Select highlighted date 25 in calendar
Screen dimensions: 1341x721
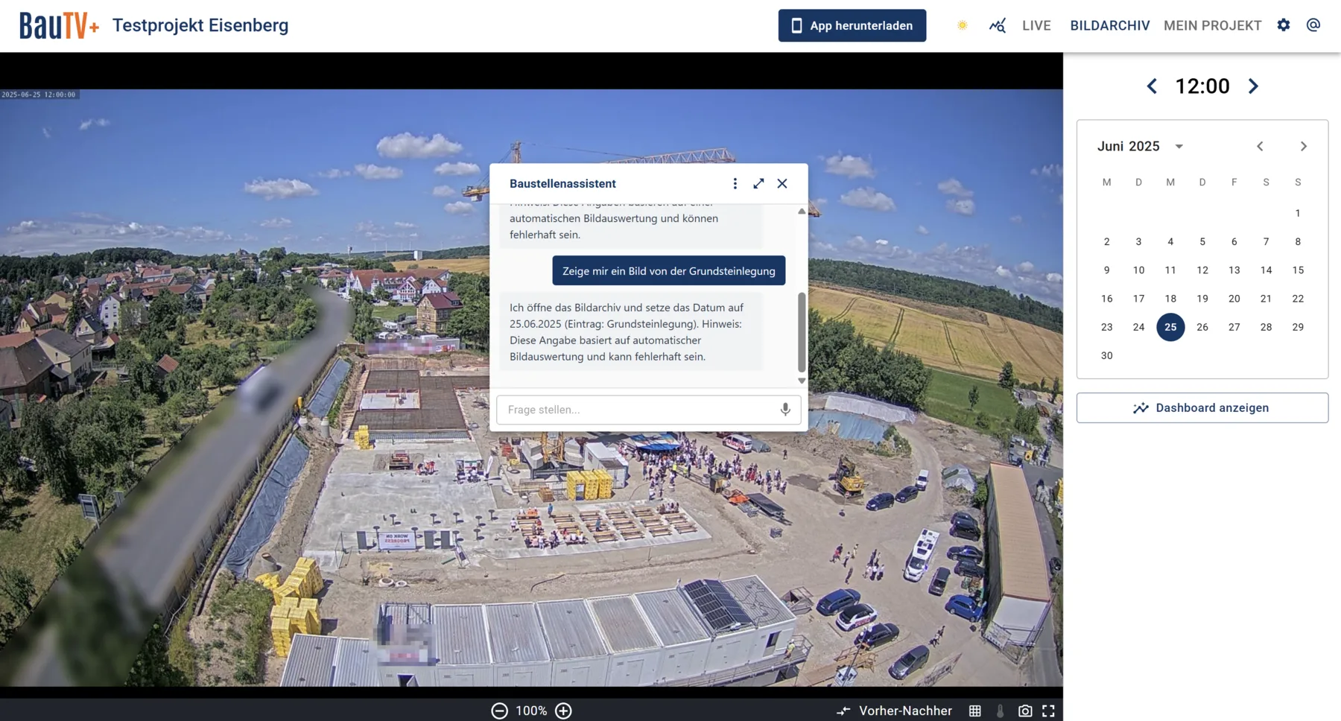[x=1170, y=327]
